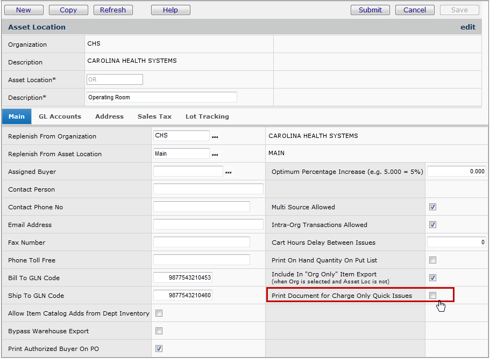490x359 pixels.
Task: Open lookup for Replenish From Organization
Action: [215, 137]
